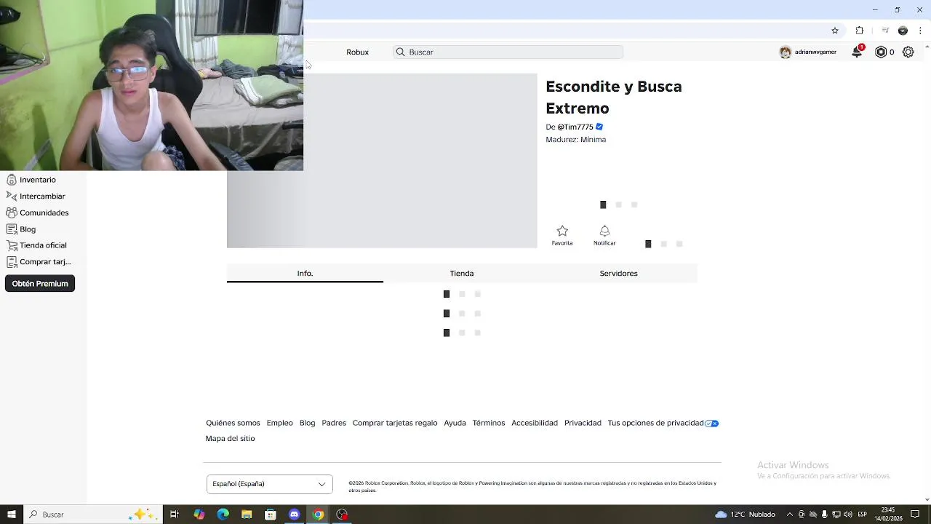Viewport: 931px width, 524px height.
Task: Open the Windows notification center icon
Action: click(915, 515)
